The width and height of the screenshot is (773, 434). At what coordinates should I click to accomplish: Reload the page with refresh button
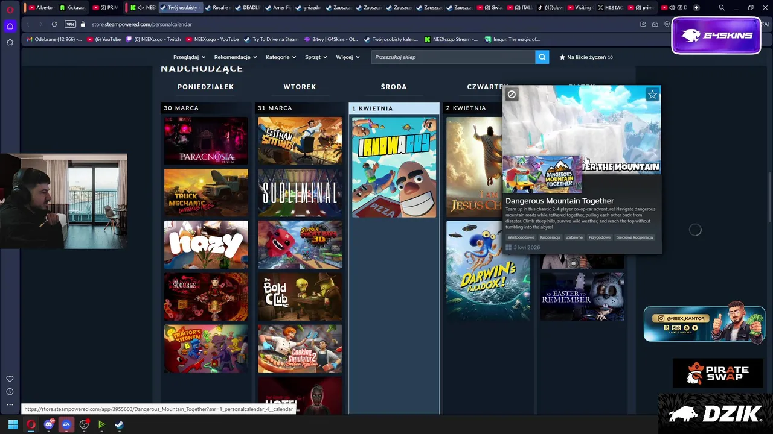tap(54, 24)
